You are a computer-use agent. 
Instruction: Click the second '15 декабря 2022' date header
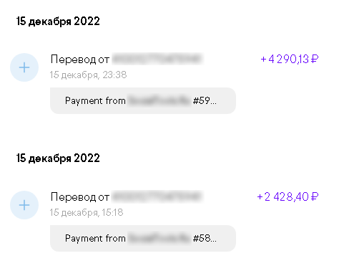click(58, 158)
